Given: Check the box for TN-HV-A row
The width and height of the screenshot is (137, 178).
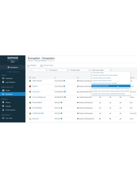Looking at the screenshot, I should click(27, 86).
